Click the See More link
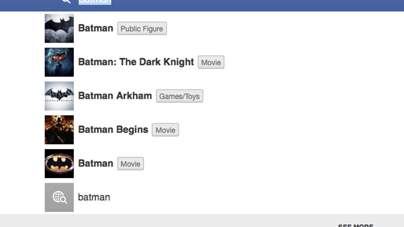The height and width of the screenshot is (227, 404). pos(356,225)
